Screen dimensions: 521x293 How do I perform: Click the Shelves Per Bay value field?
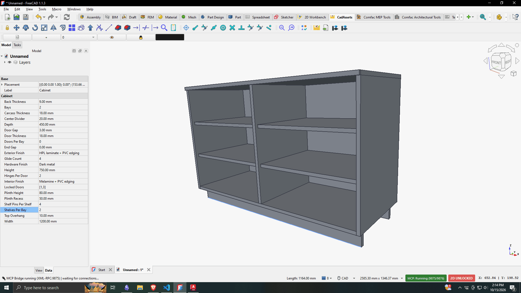pyautogui.click(x=63, y=210)
